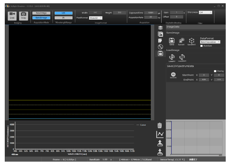The width and height of the screenshot is (232, 167).
Task: Open the Sharpness Off dropdown
Action: point(205,13)
